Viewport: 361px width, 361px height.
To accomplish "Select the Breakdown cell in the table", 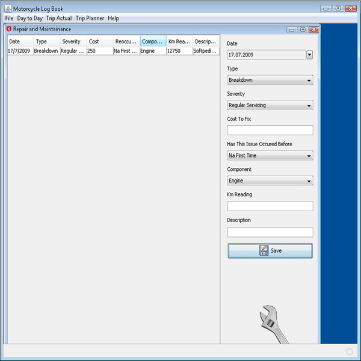I will [x=47, y=51].
